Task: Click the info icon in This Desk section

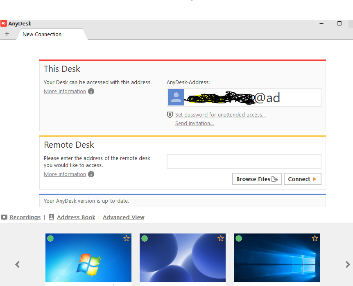Action: (x=91, y=92)
